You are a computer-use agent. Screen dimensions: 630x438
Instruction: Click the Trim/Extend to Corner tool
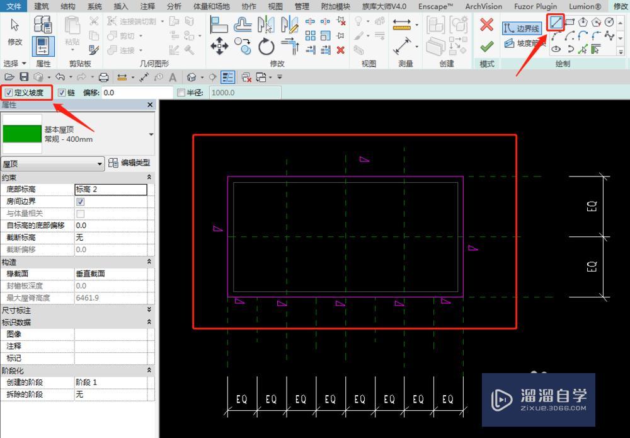point(290,46)
